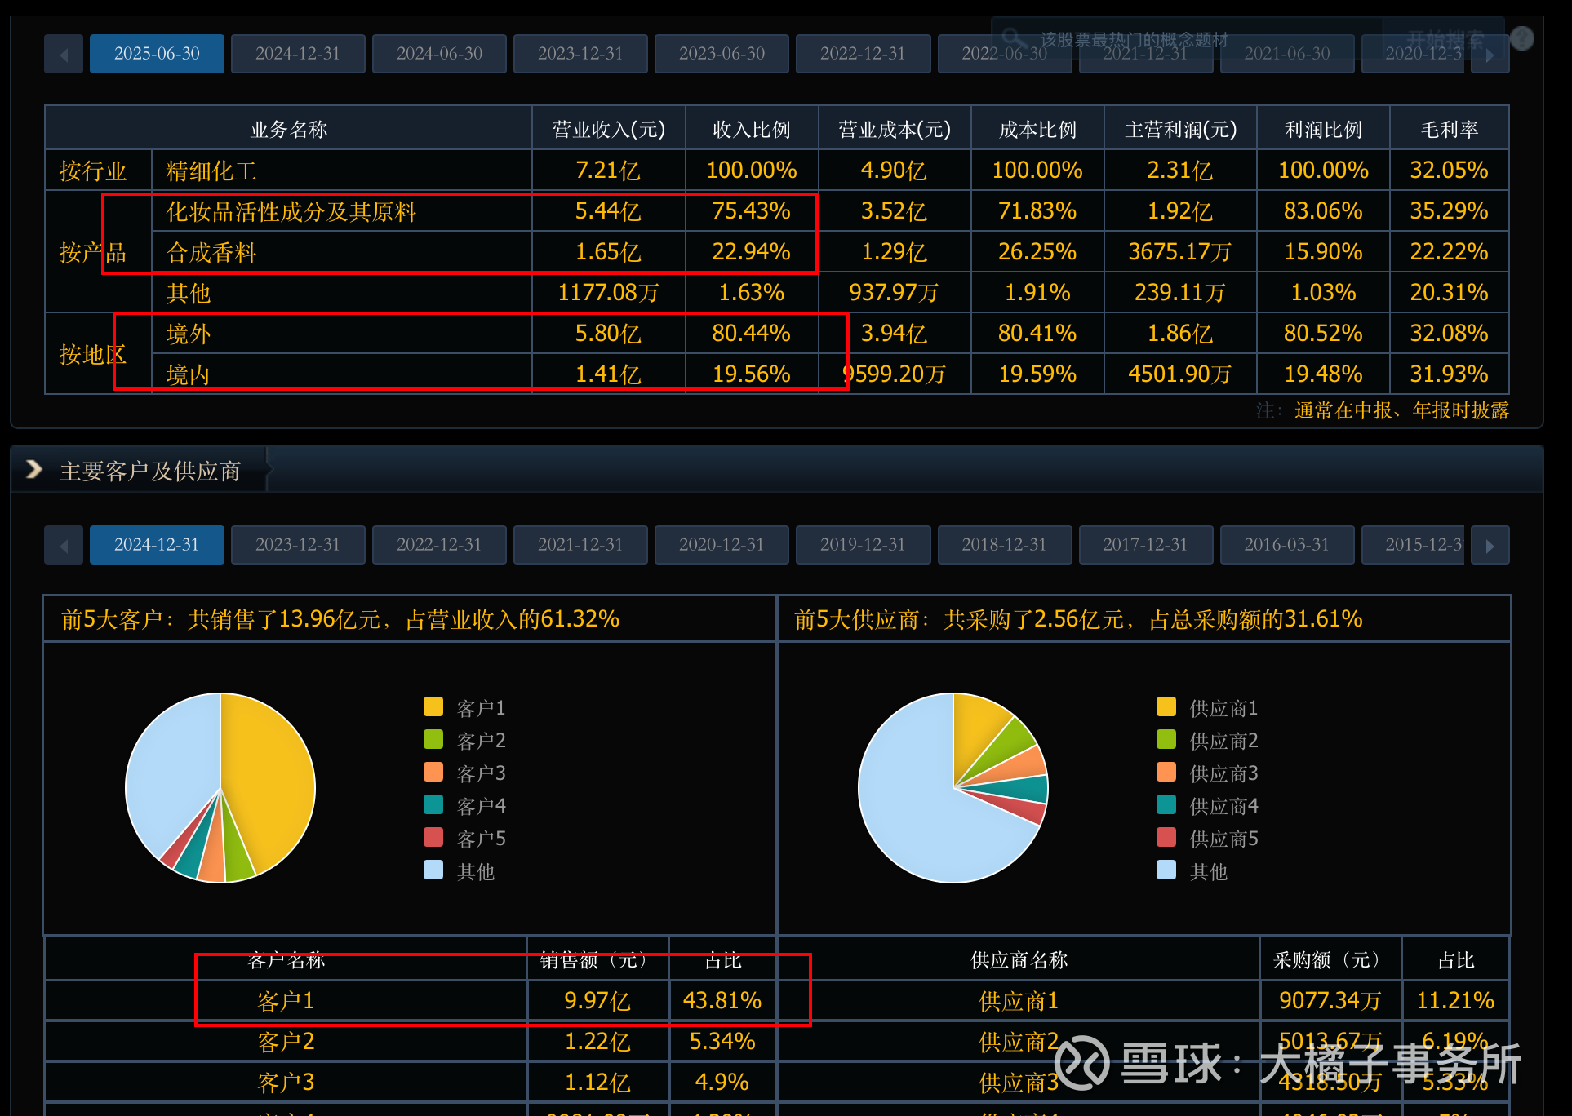Open the 2023-12-31 customer data tab
The image size is (1572, 1116).
pos(297,545)
